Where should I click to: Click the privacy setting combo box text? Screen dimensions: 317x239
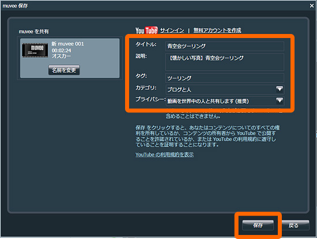click(208, 101)
